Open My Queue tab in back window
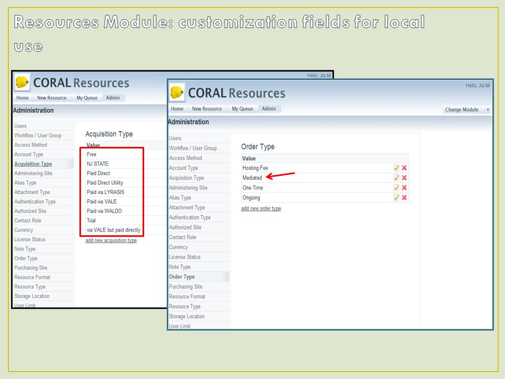Screen dimensions: 505x379 (x=87, y=98)
